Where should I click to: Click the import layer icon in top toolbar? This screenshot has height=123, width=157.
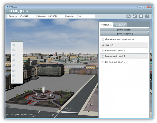click(129, 16)
